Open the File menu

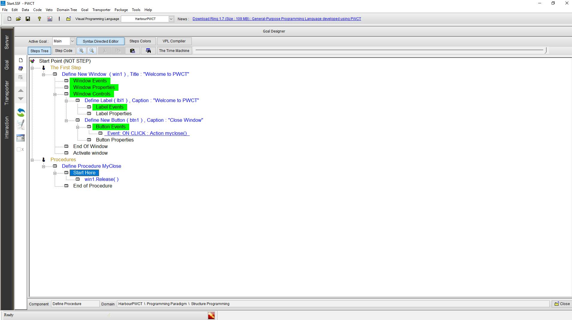[x=5, y=10]
